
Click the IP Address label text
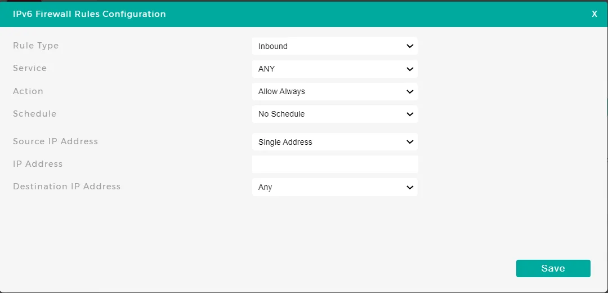pos(38,164)
